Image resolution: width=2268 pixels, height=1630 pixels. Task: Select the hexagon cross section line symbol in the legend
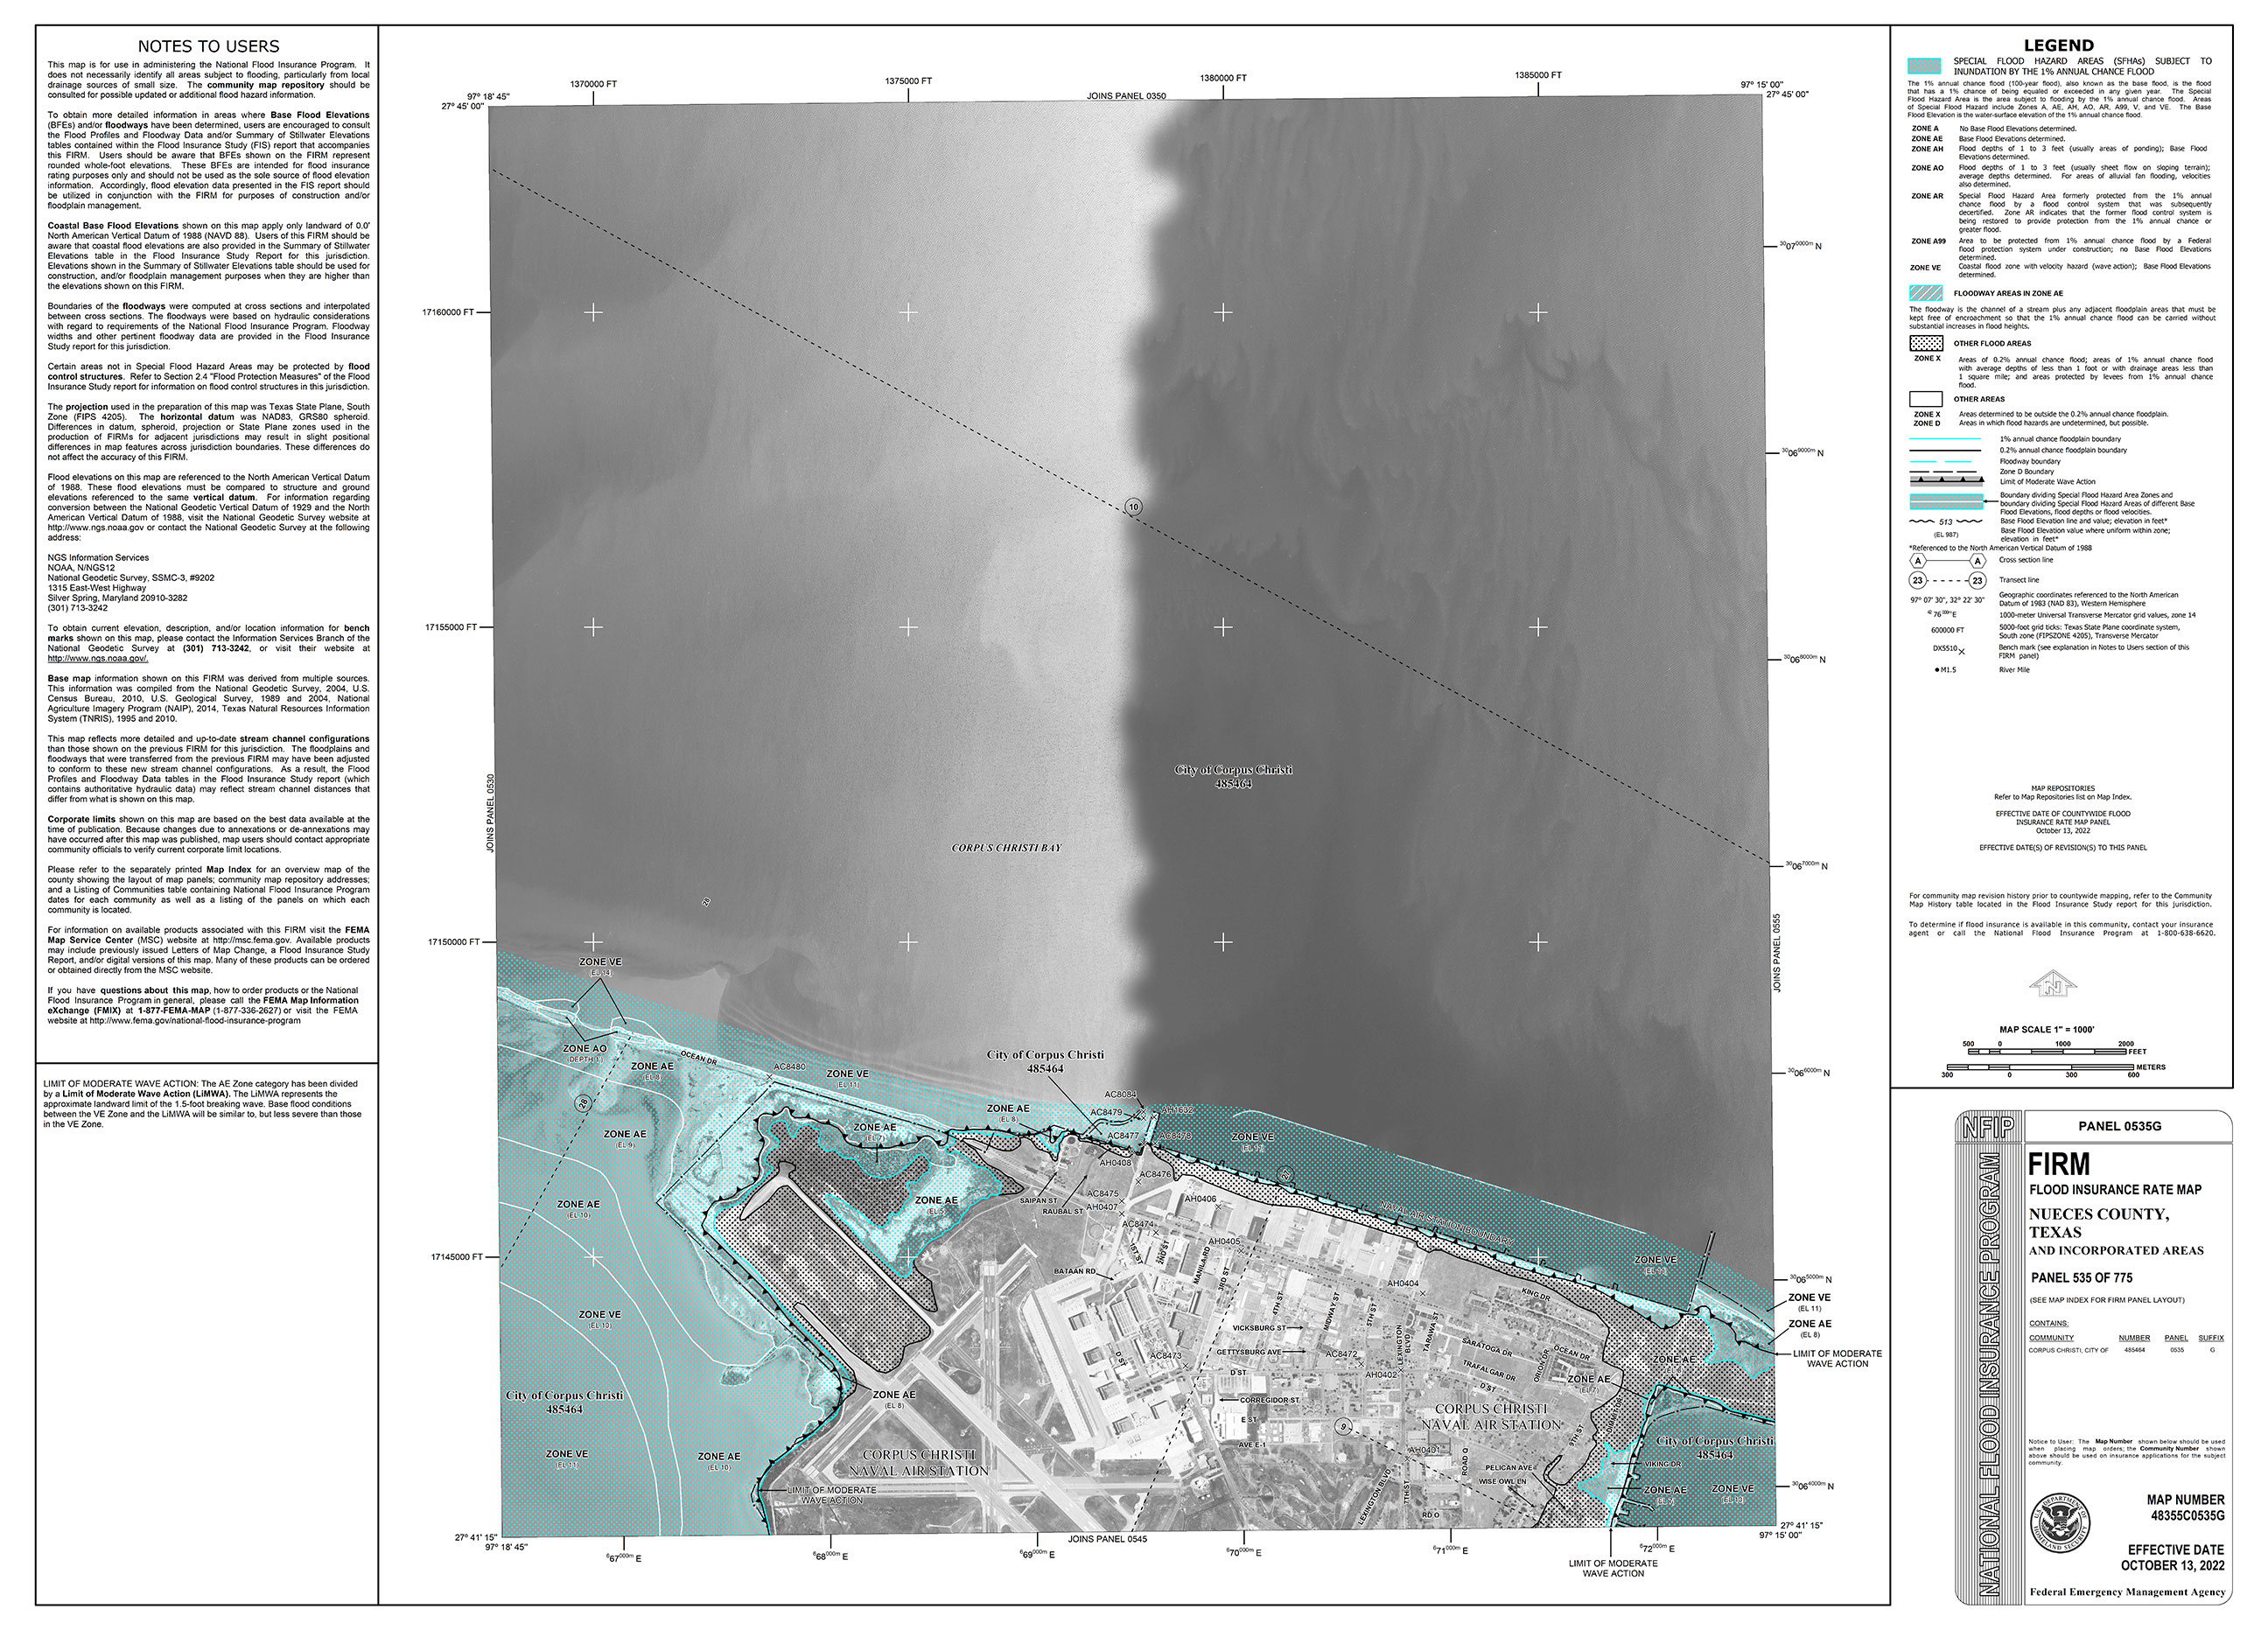1947,561
